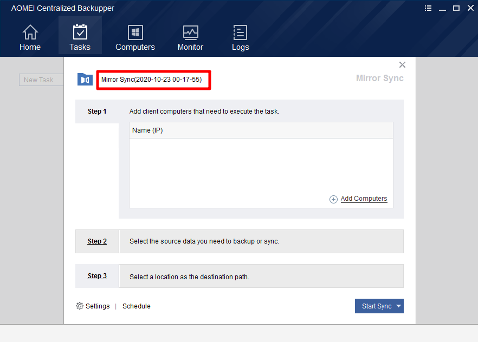Close the AOMEI Centralized Backupper window

(470, 8)
